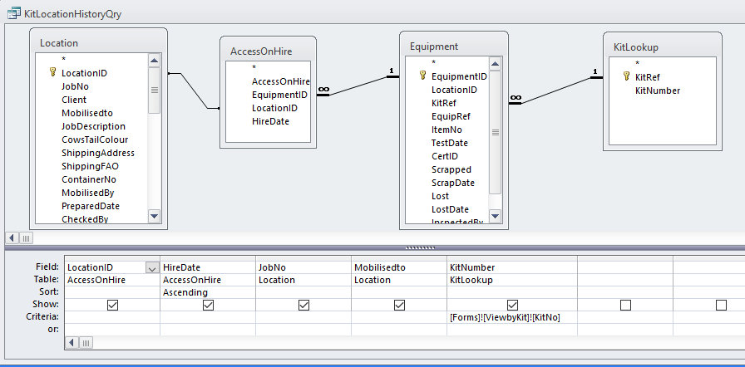Uncheck Show for the HireDate column
Image resolution: width=745 pixels, height=367 pixels.
[x=208, y=306]
